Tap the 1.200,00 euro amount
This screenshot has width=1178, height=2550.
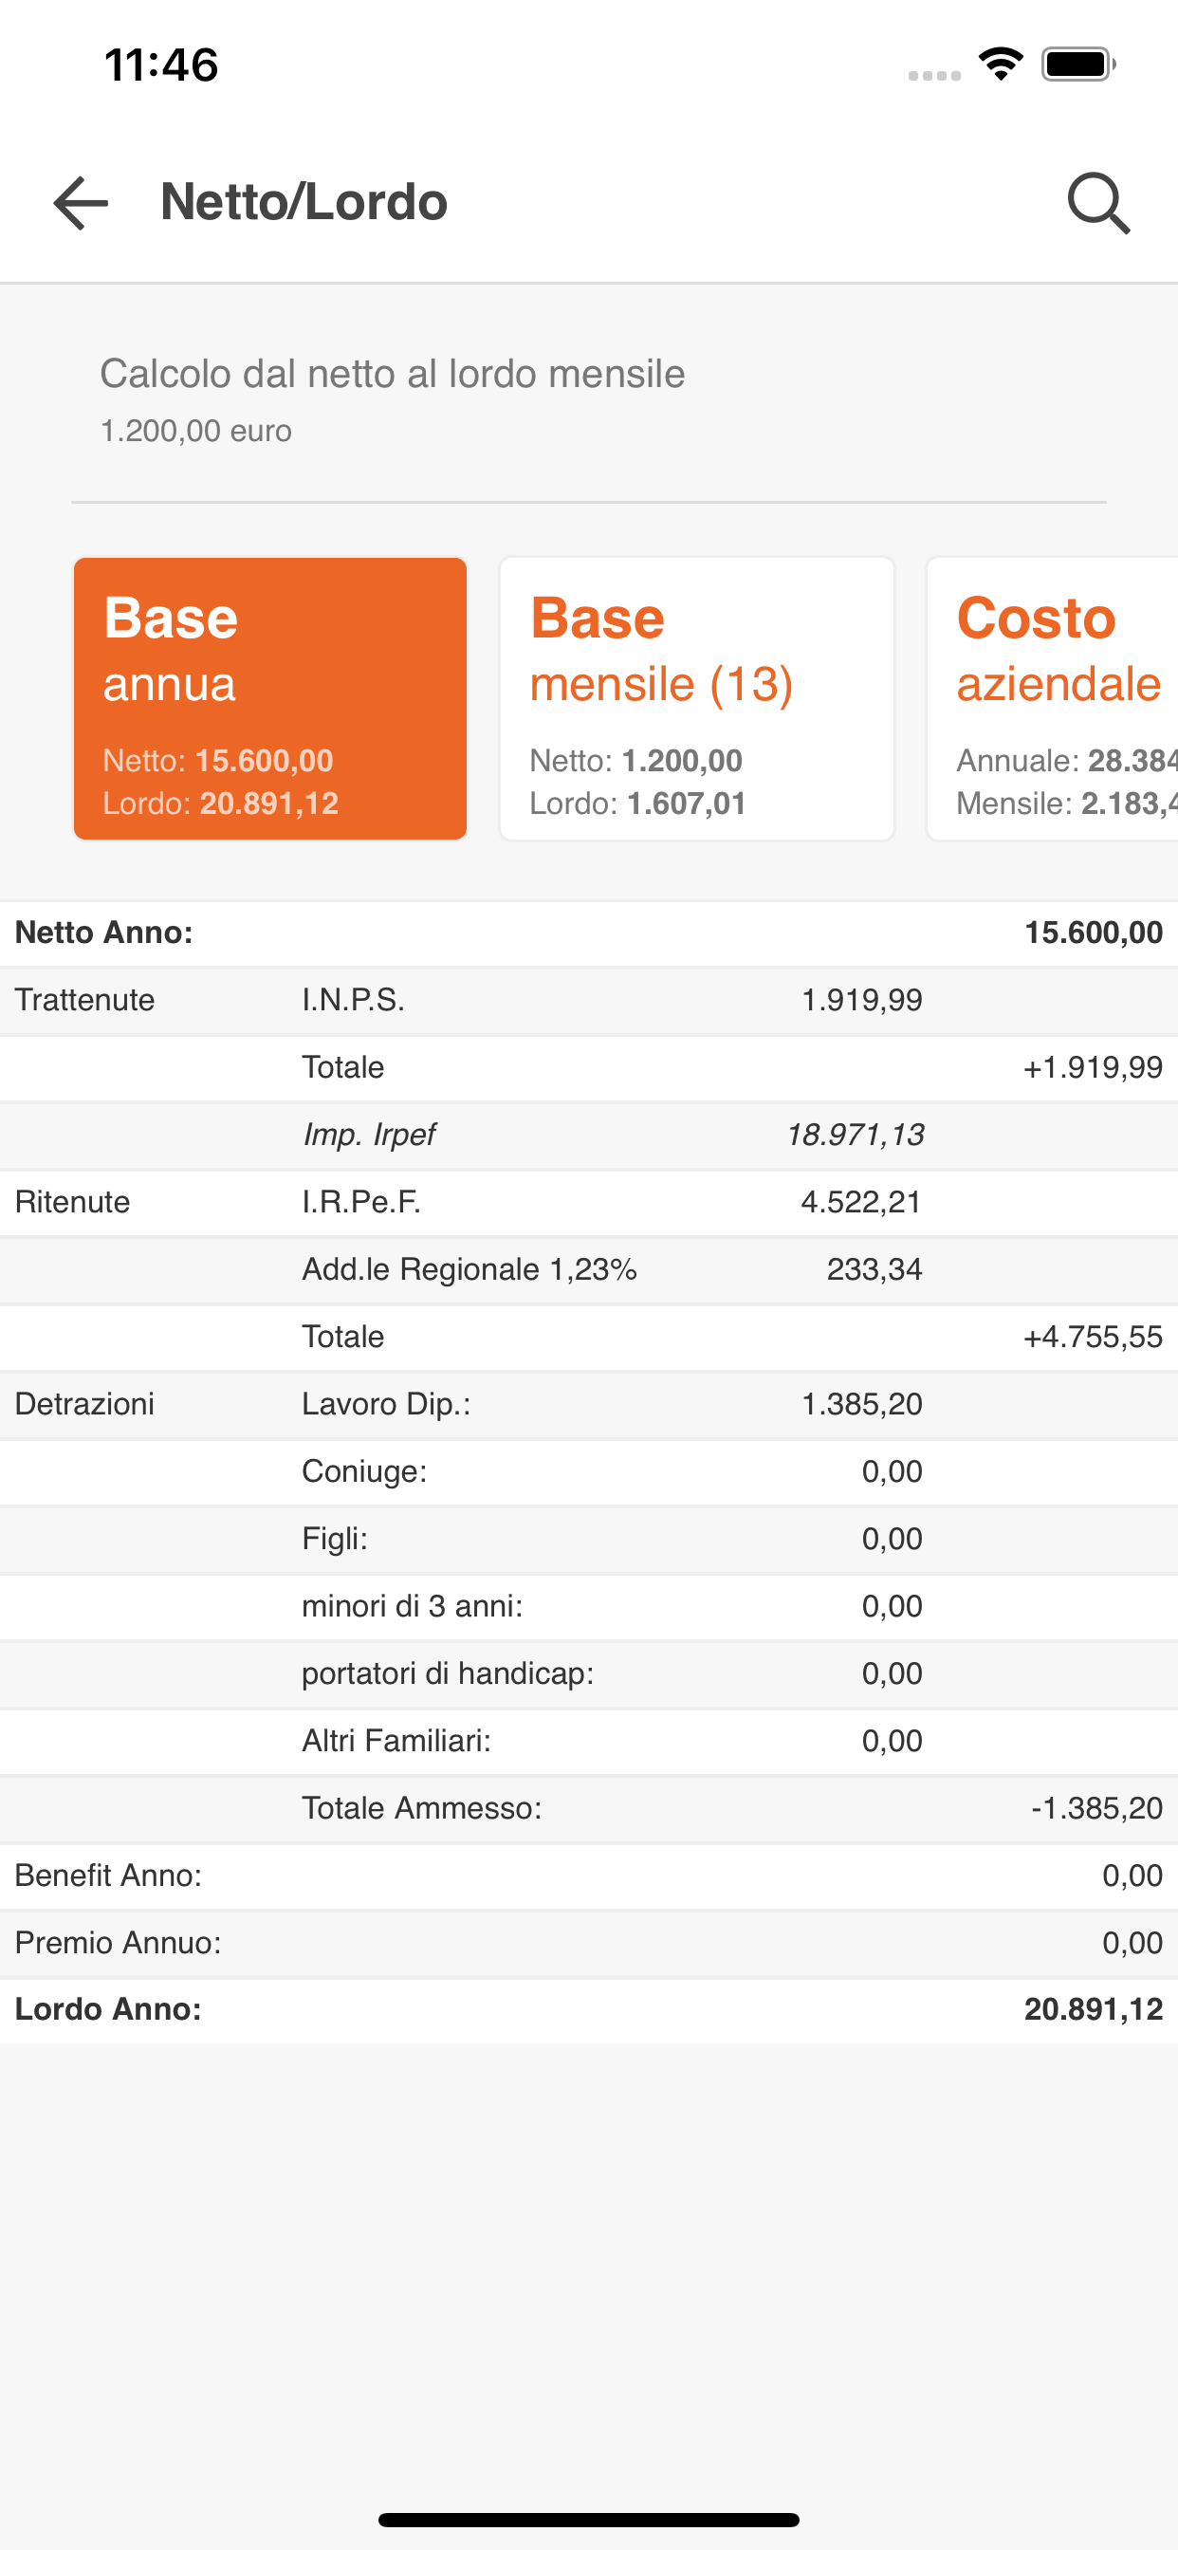pyautogui.click(x=196, y=432)
